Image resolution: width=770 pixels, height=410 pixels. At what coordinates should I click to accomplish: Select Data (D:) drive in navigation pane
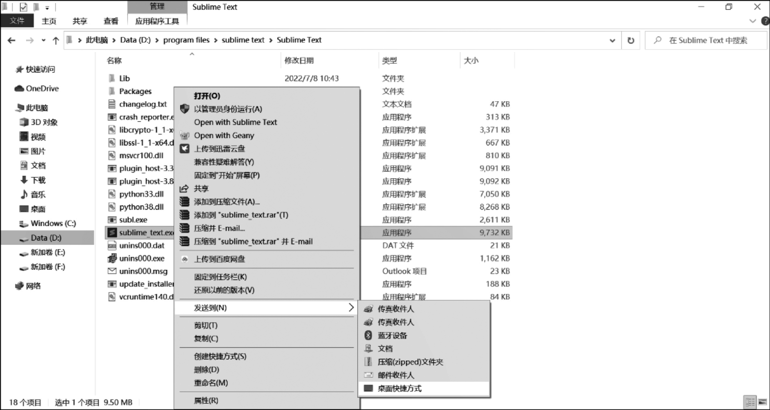[x=47, y=238]
